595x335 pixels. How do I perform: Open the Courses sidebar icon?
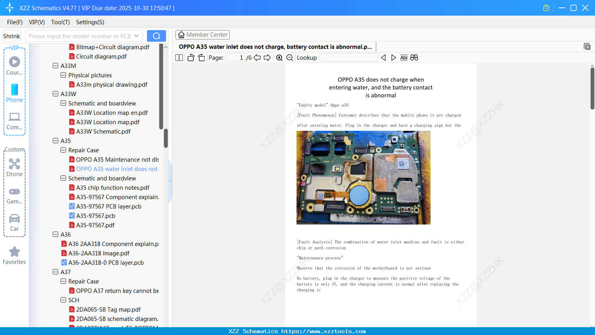click(x=14, y=66)
